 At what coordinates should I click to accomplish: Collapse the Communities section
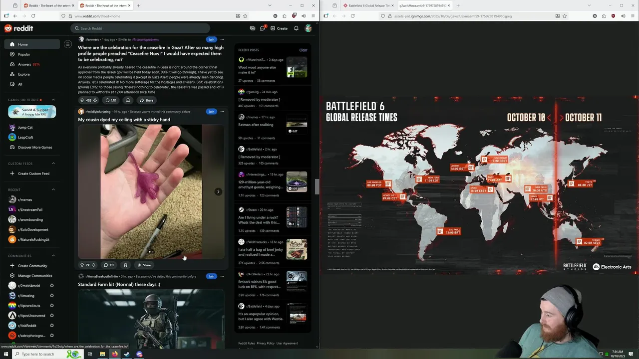[x=53, y=256]
